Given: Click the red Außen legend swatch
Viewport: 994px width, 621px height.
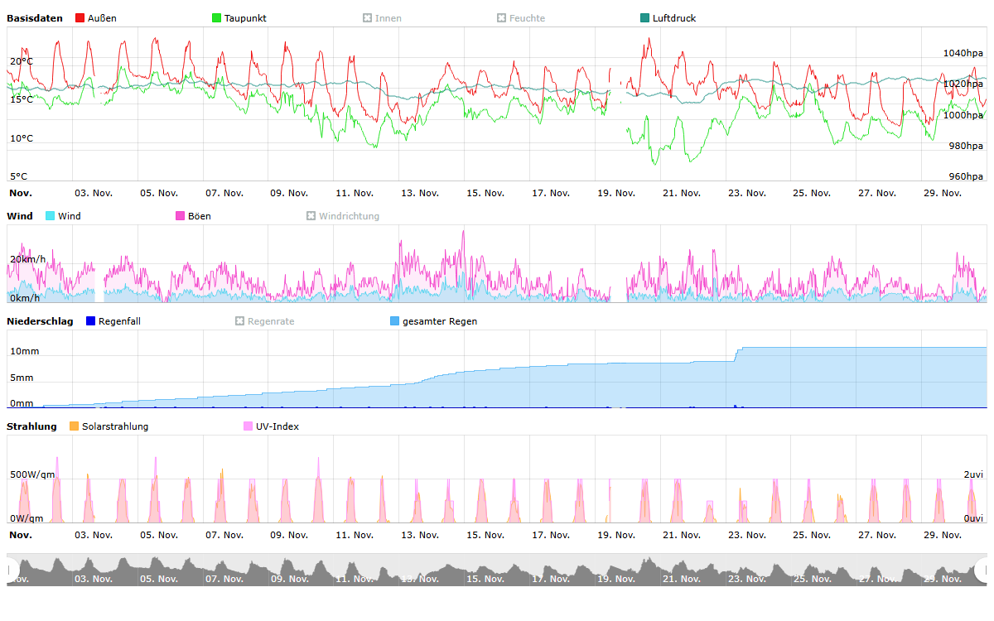Looking at the screenshot, I should pos(80,18).
